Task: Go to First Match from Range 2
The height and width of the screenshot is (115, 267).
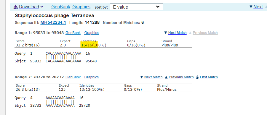Action: (x=209, y=77)
